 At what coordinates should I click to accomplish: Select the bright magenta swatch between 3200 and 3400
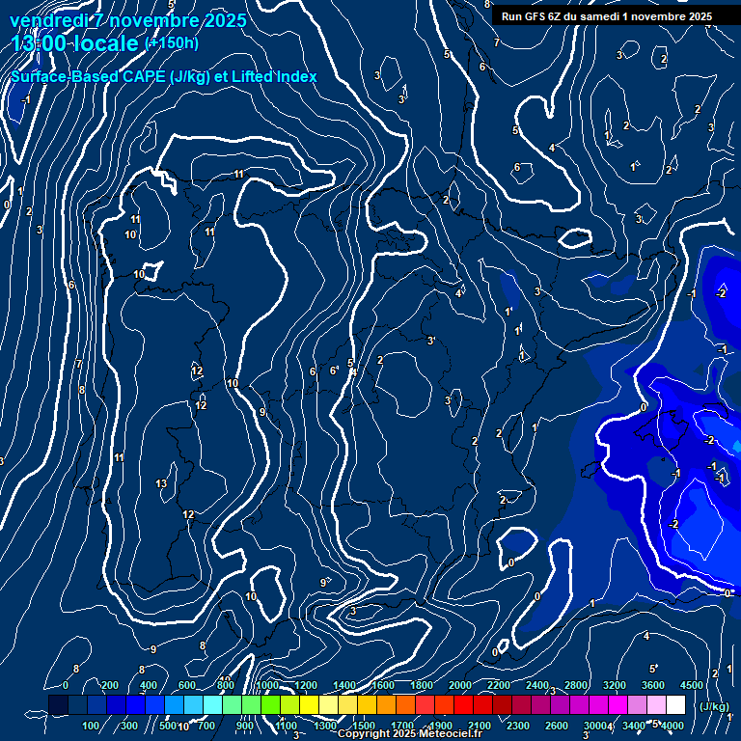tap(617, 704)
